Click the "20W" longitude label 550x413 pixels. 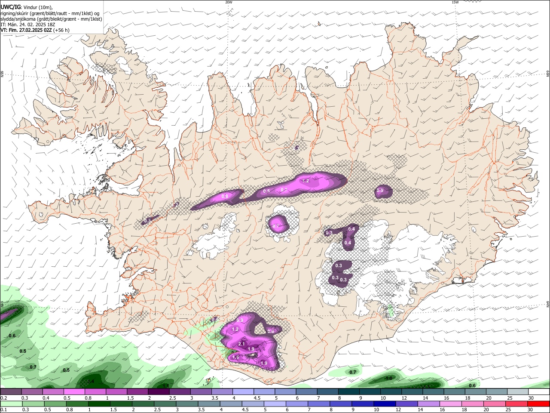[229, 2]
